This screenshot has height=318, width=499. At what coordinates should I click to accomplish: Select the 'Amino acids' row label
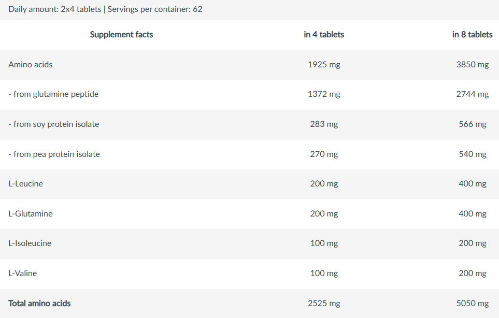pos(31,65)
